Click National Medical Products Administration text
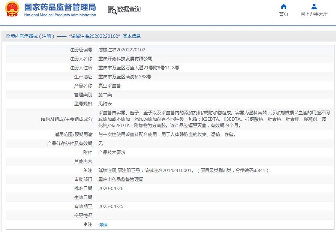Viewport: 336px width, 232px height. pyautogui.click(x=60, y=15)
